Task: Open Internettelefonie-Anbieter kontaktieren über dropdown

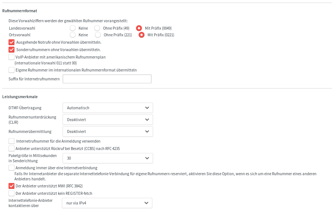Action: [107, 203]
